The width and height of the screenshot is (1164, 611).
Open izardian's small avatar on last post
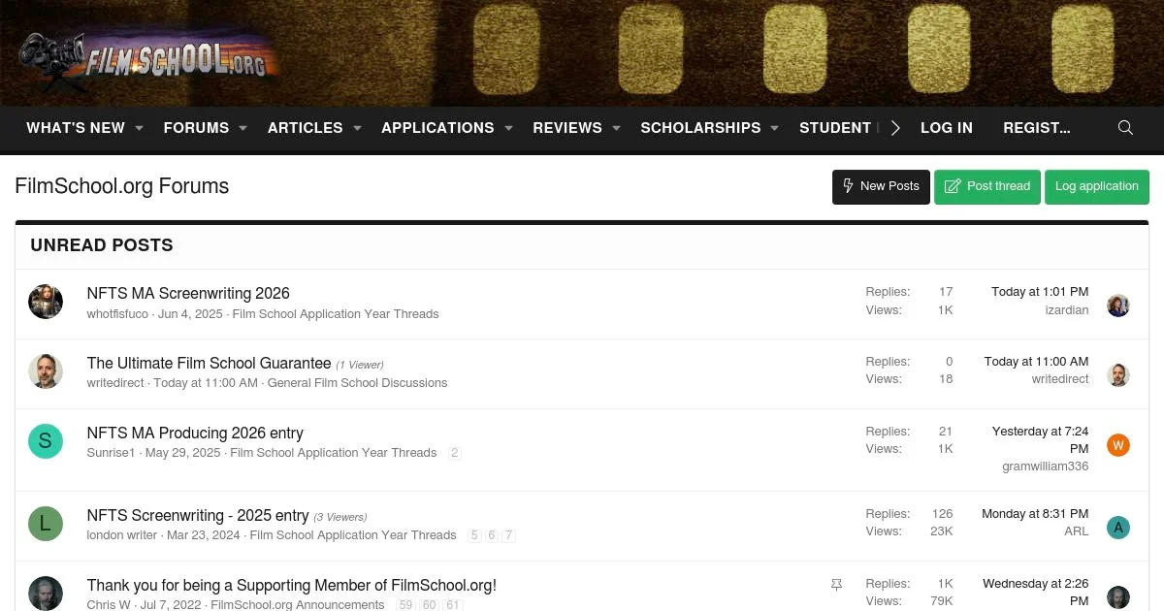point(1118,305)
